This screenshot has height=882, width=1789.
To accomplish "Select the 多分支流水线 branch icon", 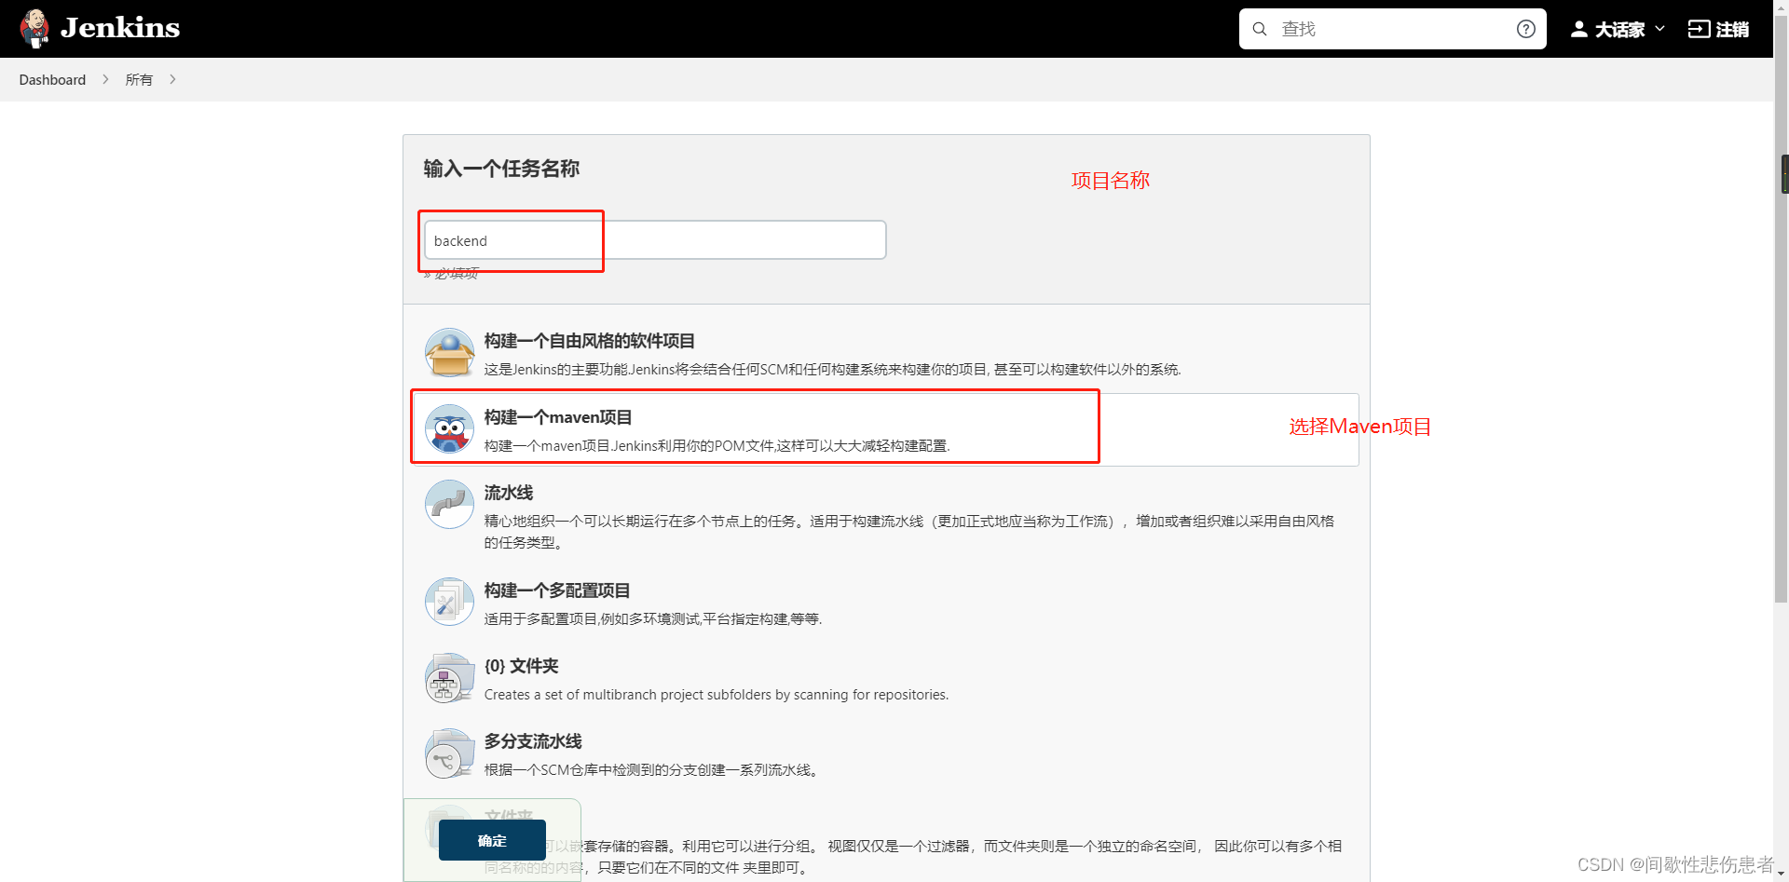I will click(449, 753).
